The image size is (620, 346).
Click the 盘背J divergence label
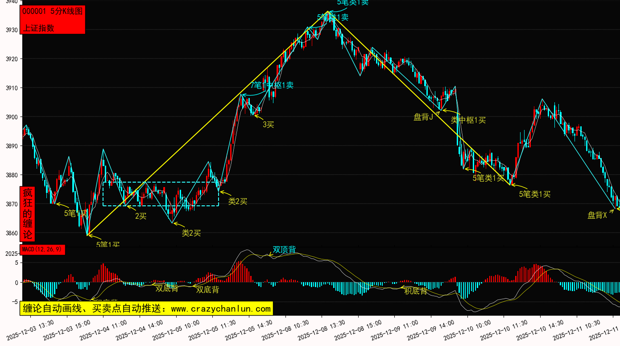click(x=423, y=117)
